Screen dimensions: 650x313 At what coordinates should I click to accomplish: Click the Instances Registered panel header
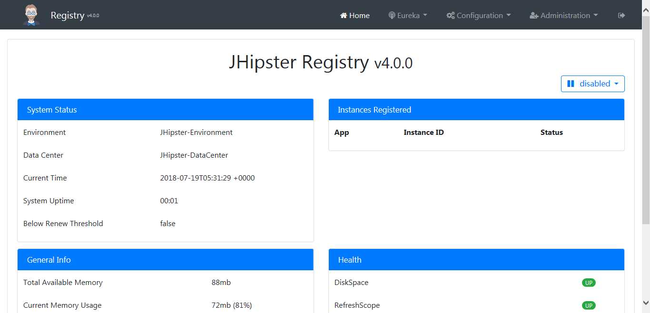click(476, 110)
